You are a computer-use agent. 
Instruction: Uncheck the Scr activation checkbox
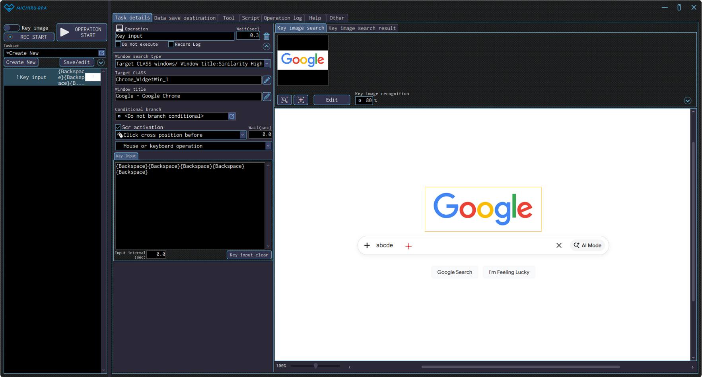coord(118,127)
